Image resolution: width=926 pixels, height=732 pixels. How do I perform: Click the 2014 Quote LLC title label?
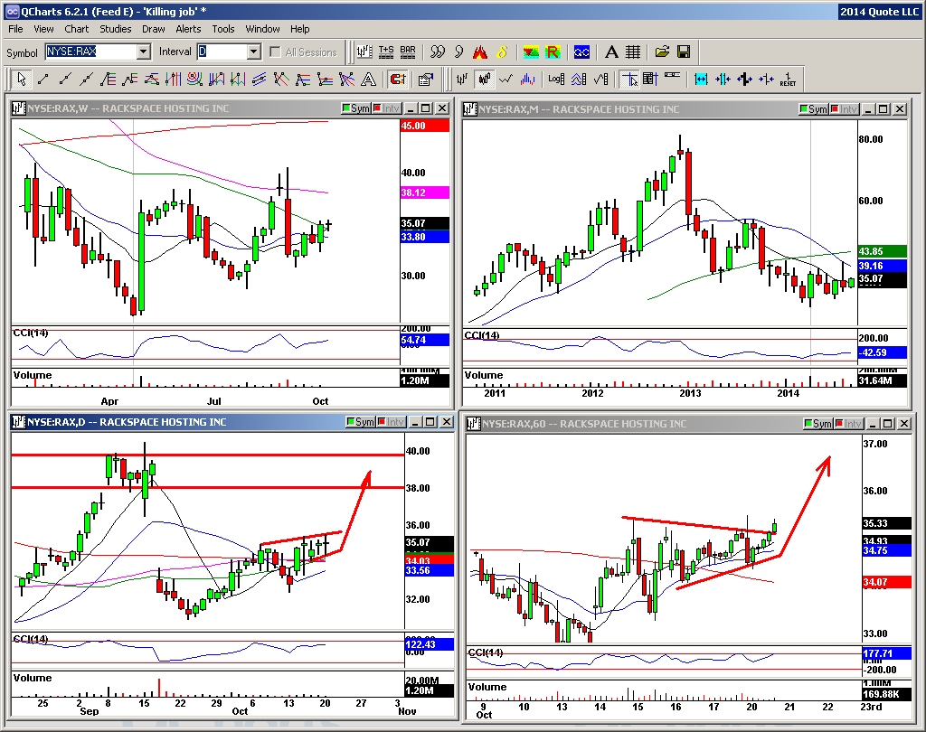tap(879, 12)
